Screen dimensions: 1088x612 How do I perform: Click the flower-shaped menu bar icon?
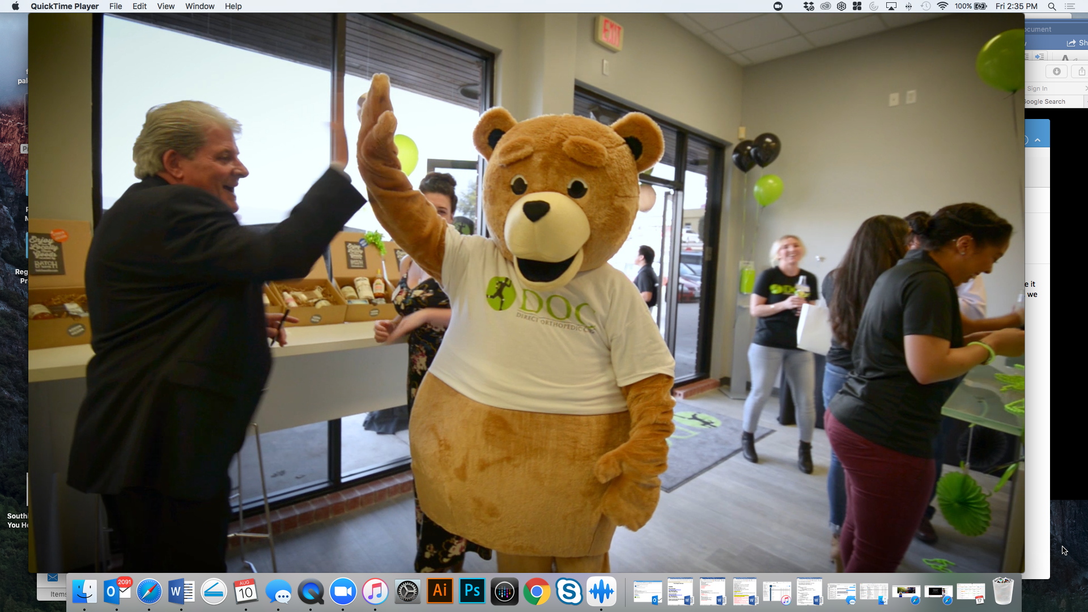point(841,6)
